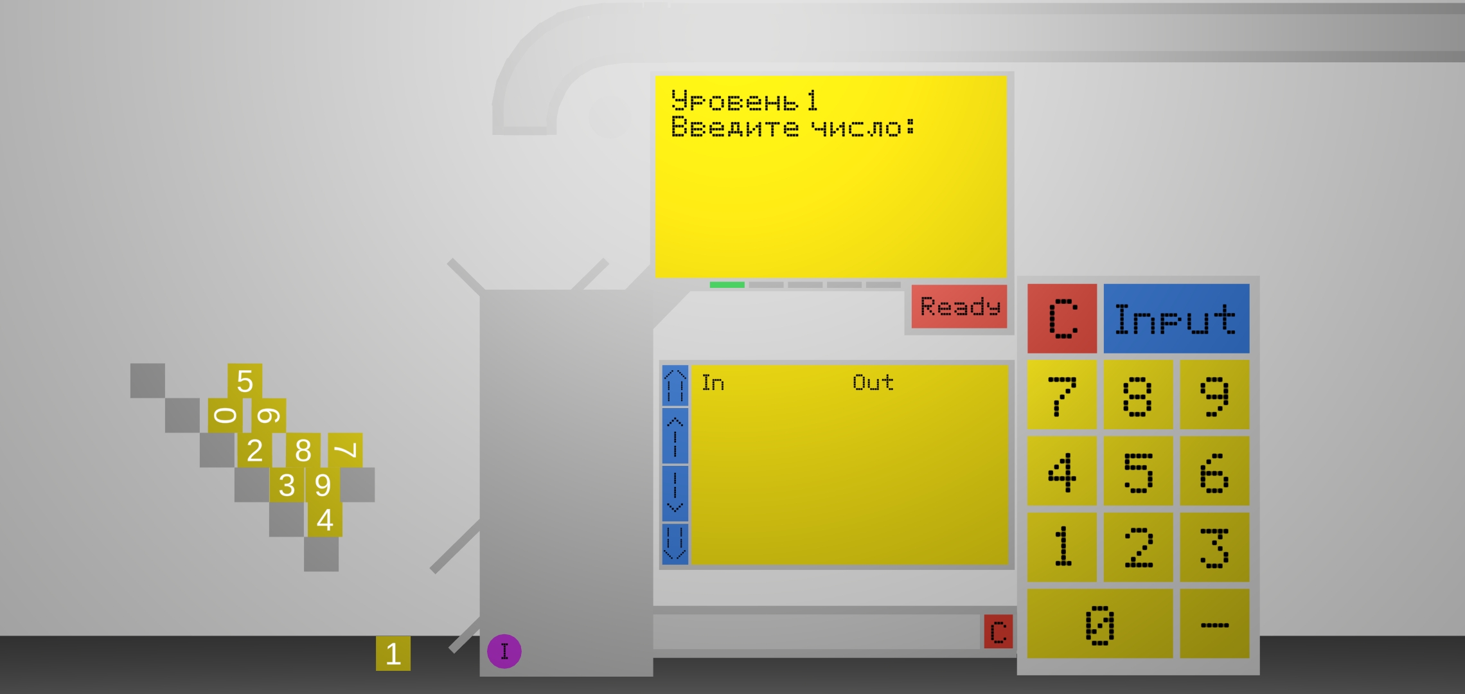1465x694 pixels.
Task: Click the Ready button
Action: point(956,307)
